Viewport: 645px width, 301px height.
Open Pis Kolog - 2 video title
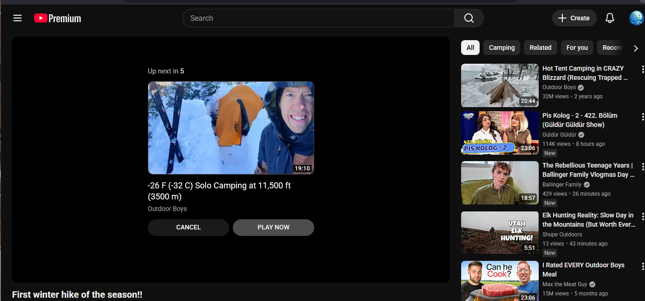pos(580,120)
